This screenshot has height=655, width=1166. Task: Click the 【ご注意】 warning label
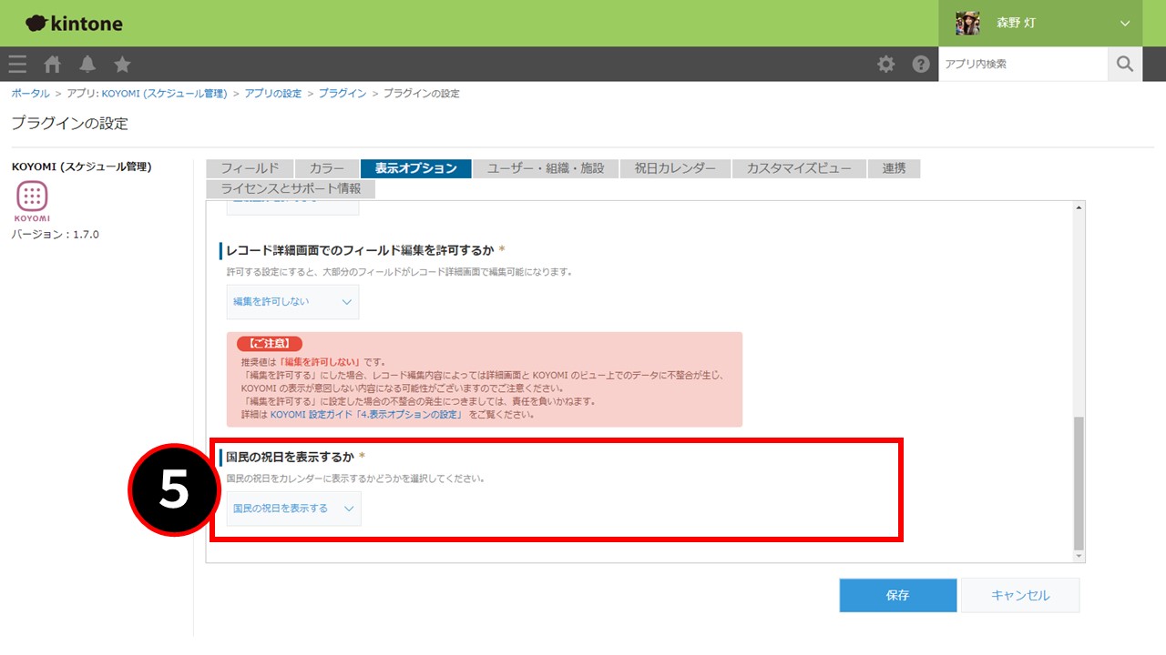270,344
